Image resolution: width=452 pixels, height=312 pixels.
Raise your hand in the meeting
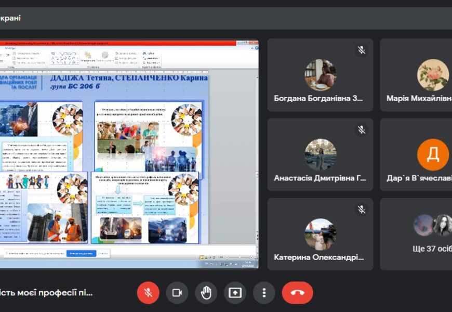[206, 293]
